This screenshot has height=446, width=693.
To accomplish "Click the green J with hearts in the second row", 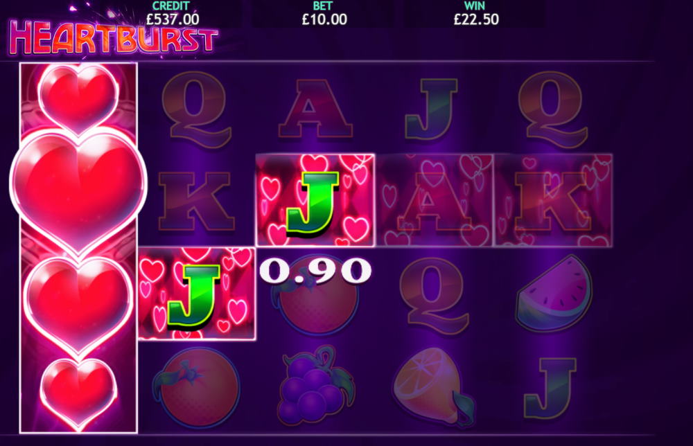I will pyautogui.click(x=315, y=200).
